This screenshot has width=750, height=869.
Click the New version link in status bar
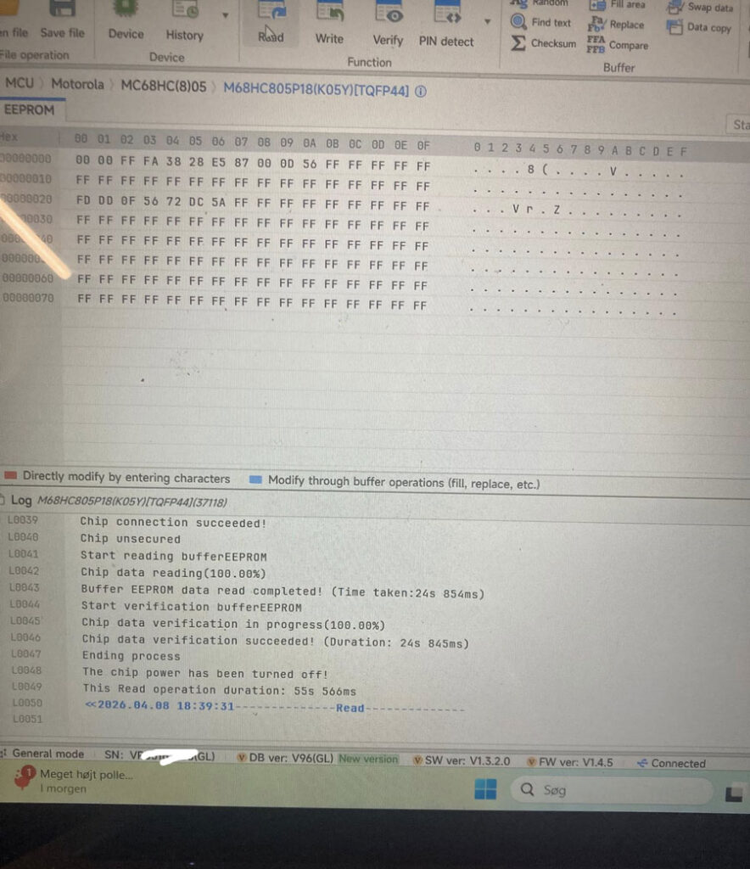pos(368,759)
